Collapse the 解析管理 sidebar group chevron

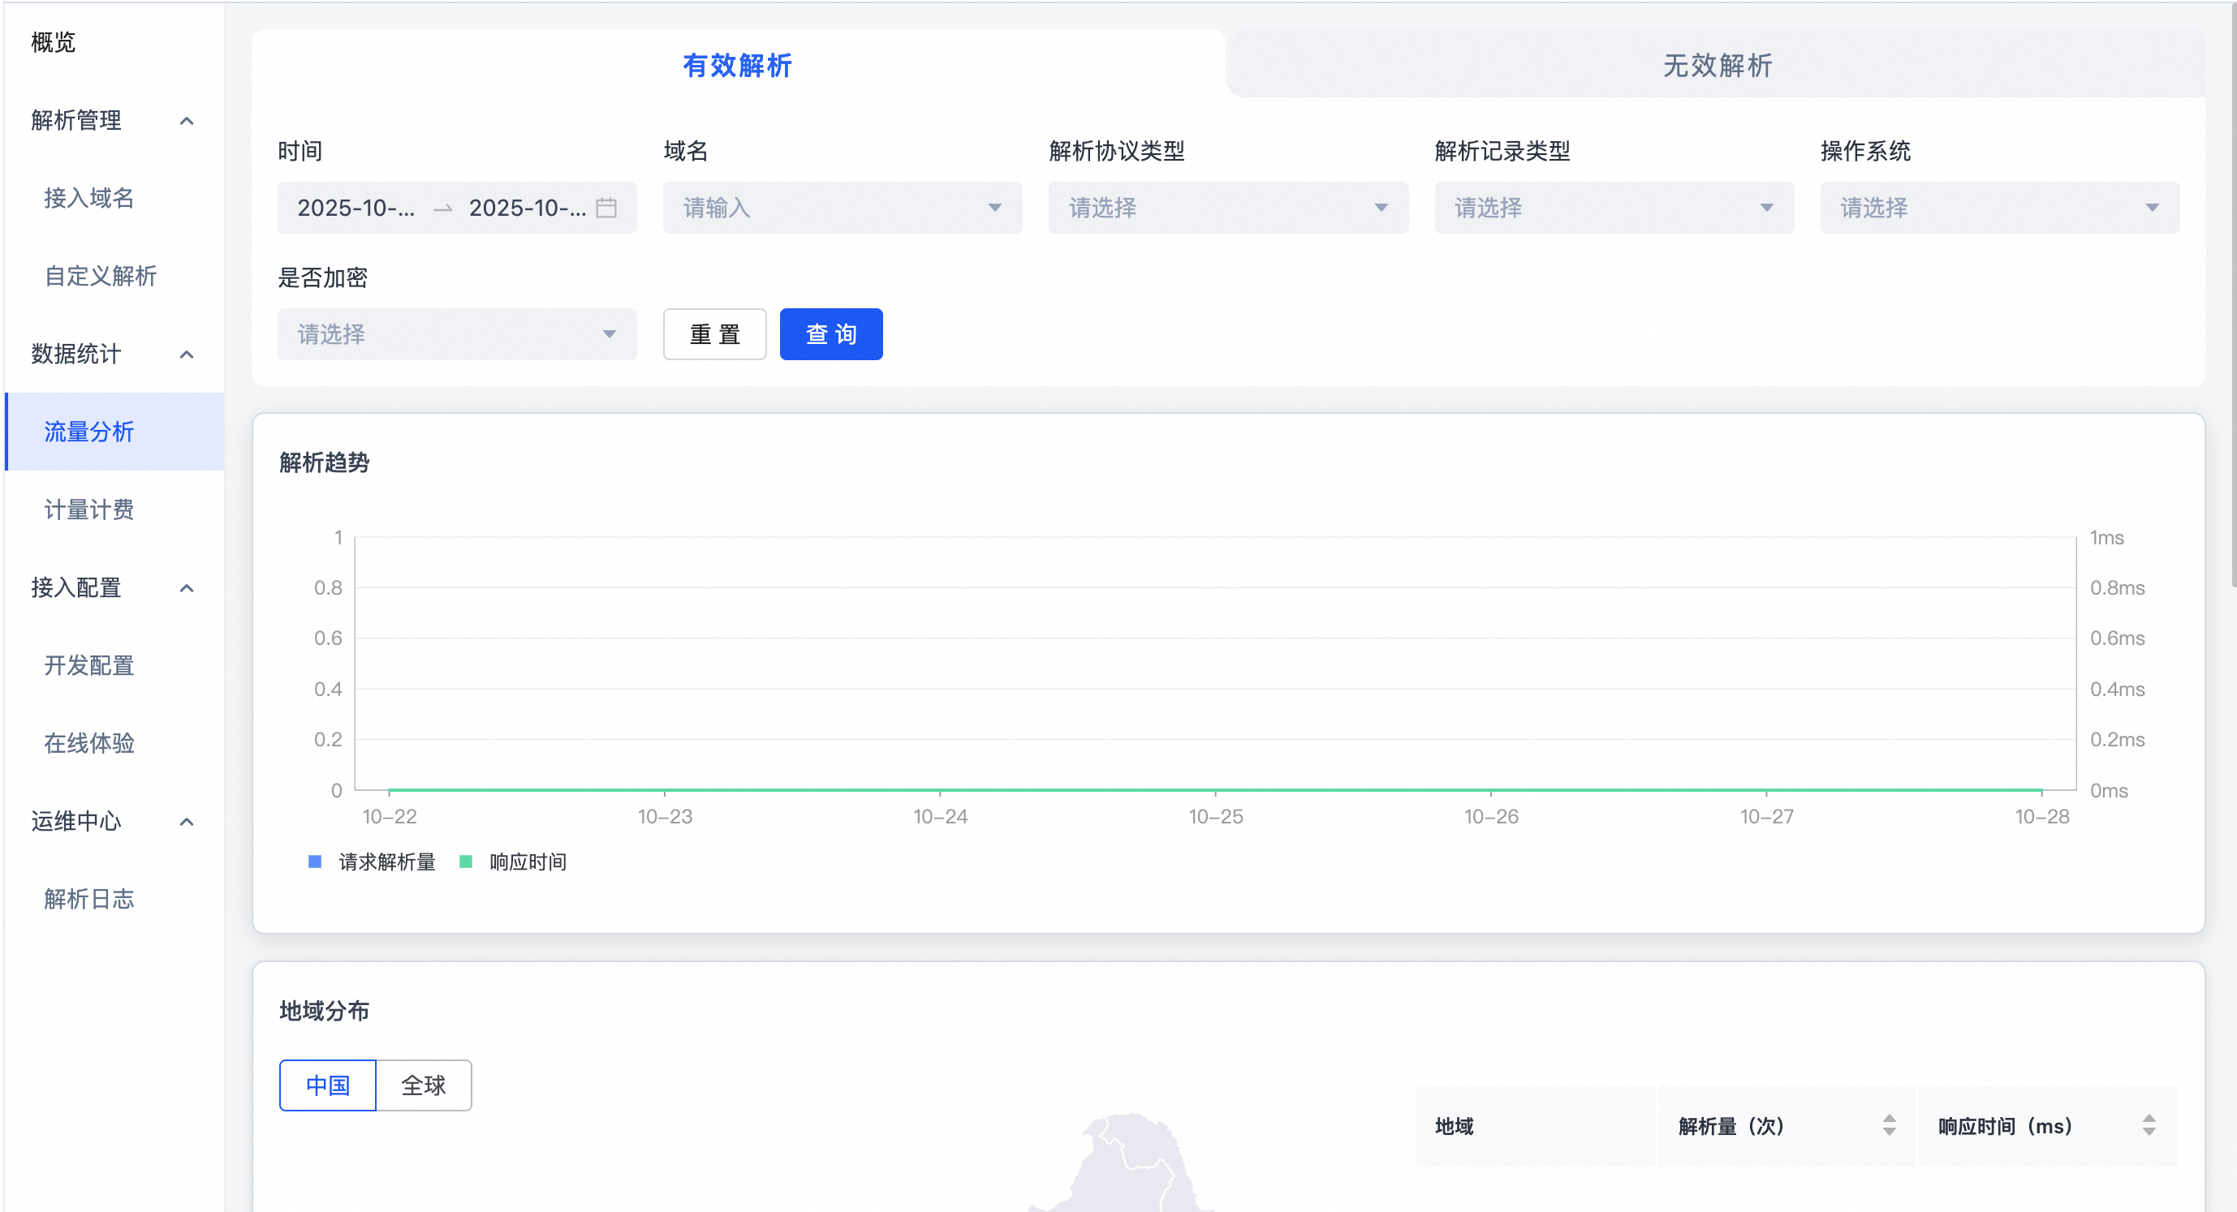coord(187,121)
